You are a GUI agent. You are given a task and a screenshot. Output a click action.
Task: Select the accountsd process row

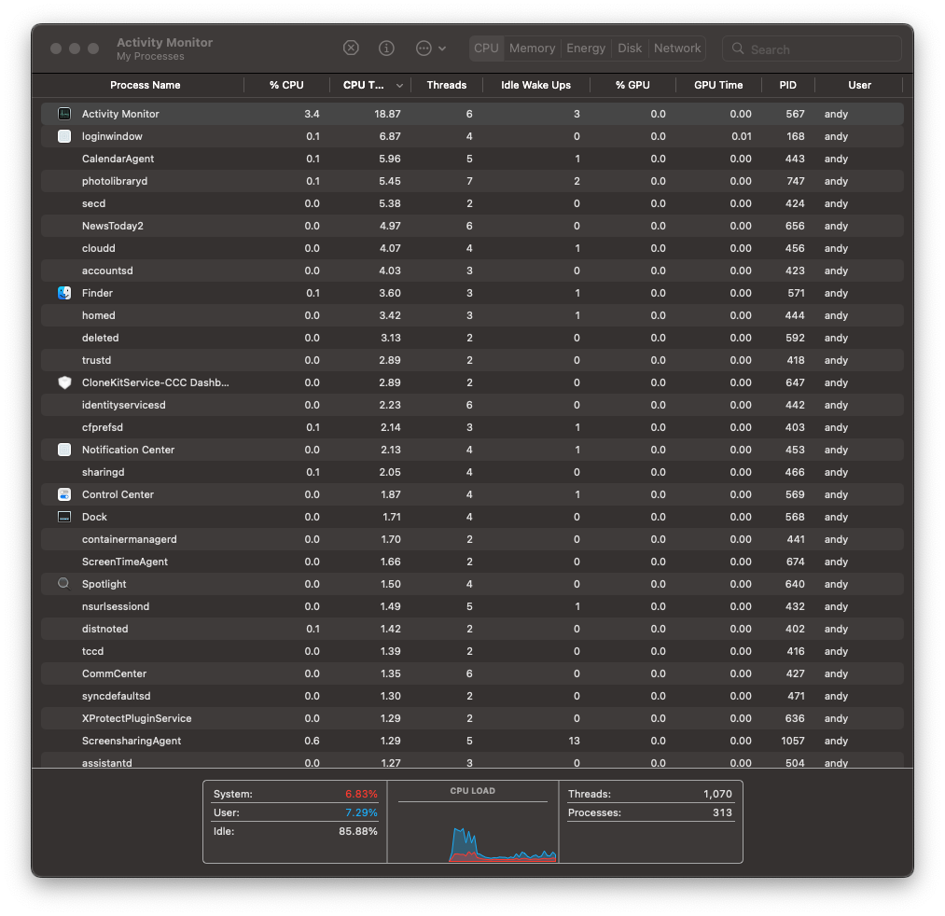pos(472,271)
